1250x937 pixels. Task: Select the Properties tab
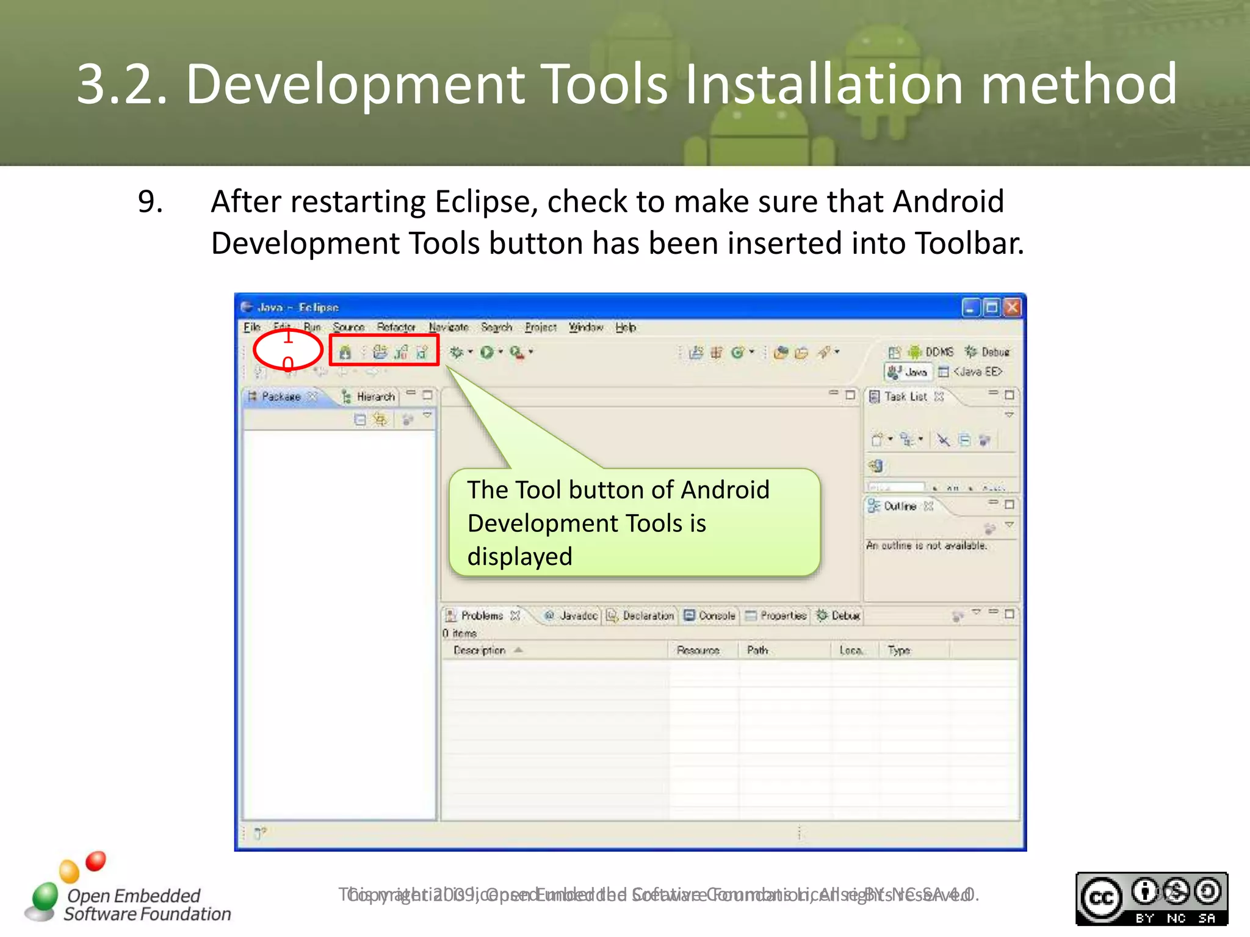[x=776, y=616]
